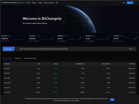
Task: Switch to Ranking of New tokens tab
Action: [30, 58]
